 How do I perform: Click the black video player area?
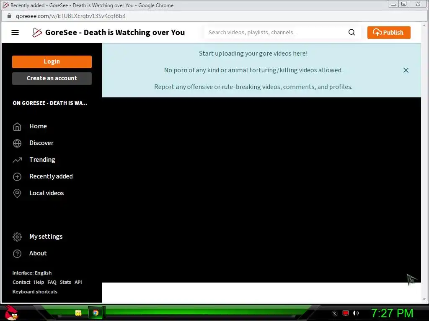(x=261, y=190)
